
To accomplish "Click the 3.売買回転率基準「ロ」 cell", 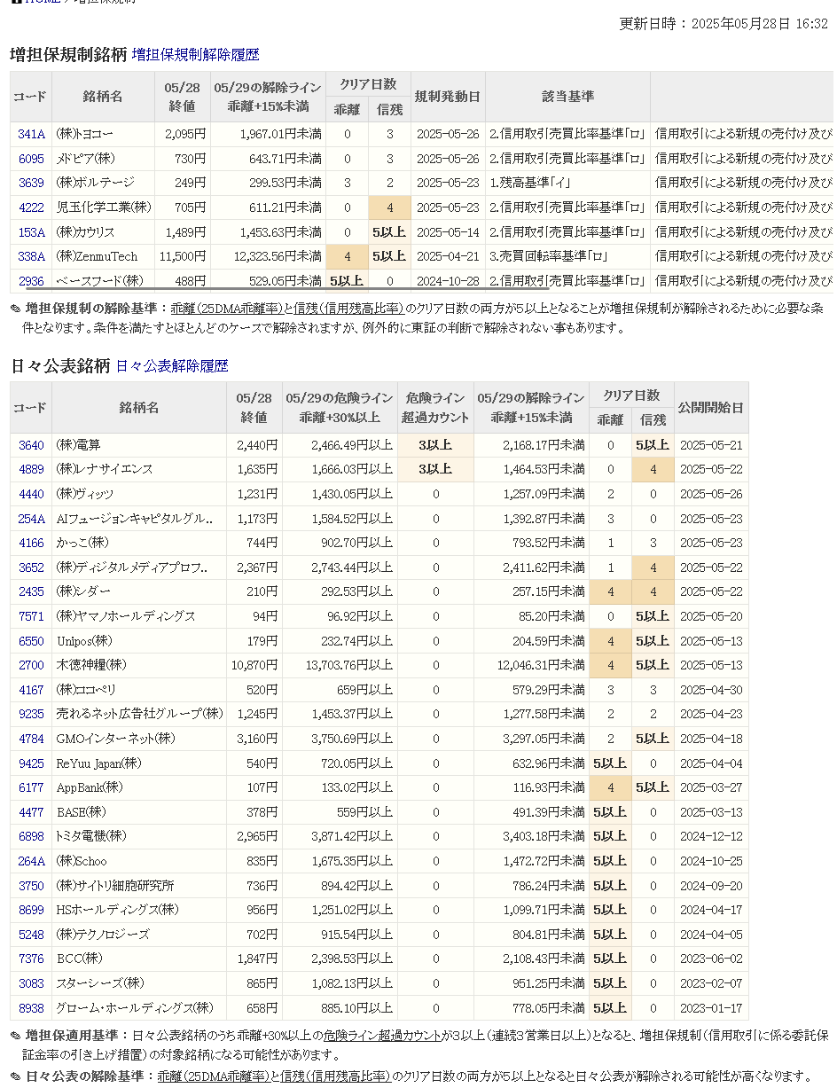I will tap(567, 256).
